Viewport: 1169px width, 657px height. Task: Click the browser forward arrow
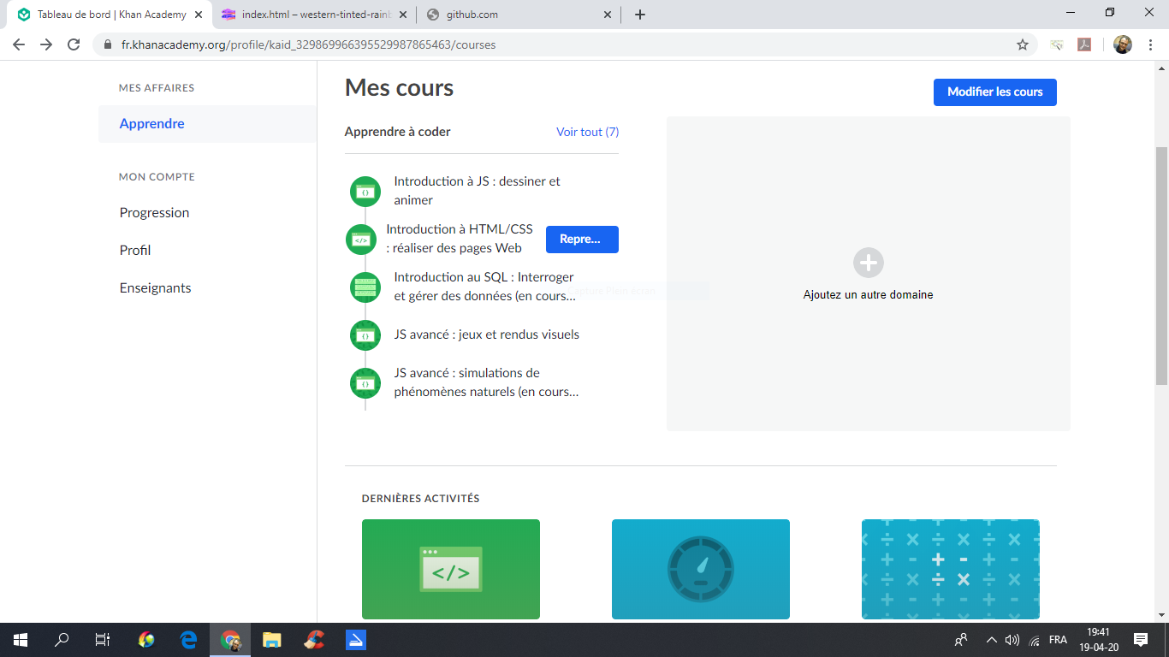pyautogui.click(x=46, y=44)
